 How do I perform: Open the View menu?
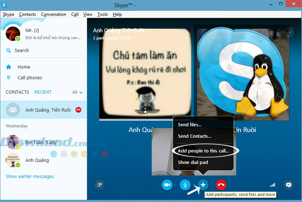(x=88, y=14)
